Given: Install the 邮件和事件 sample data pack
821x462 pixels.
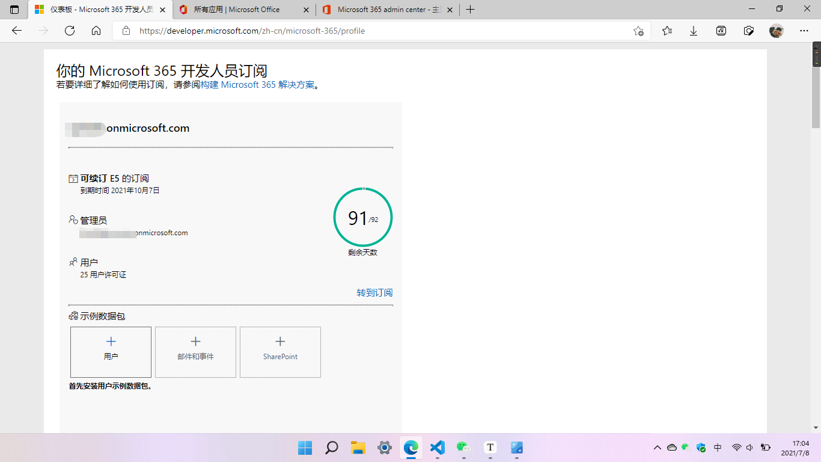Looking at the screenshot, I should point(195,352).
